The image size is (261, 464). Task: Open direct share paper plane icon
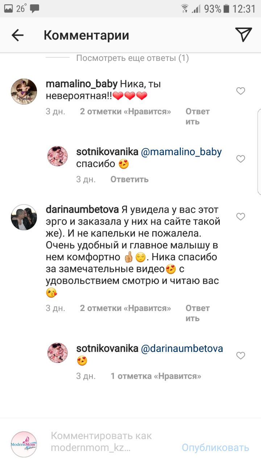(243, 35)
